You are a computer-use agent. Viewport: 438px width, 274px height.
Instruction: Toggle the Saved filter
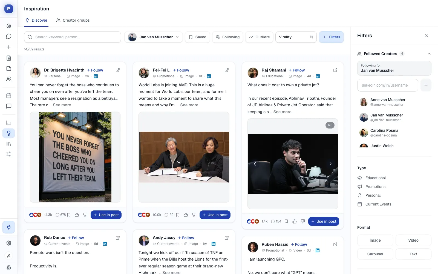(x=198, y=37)
